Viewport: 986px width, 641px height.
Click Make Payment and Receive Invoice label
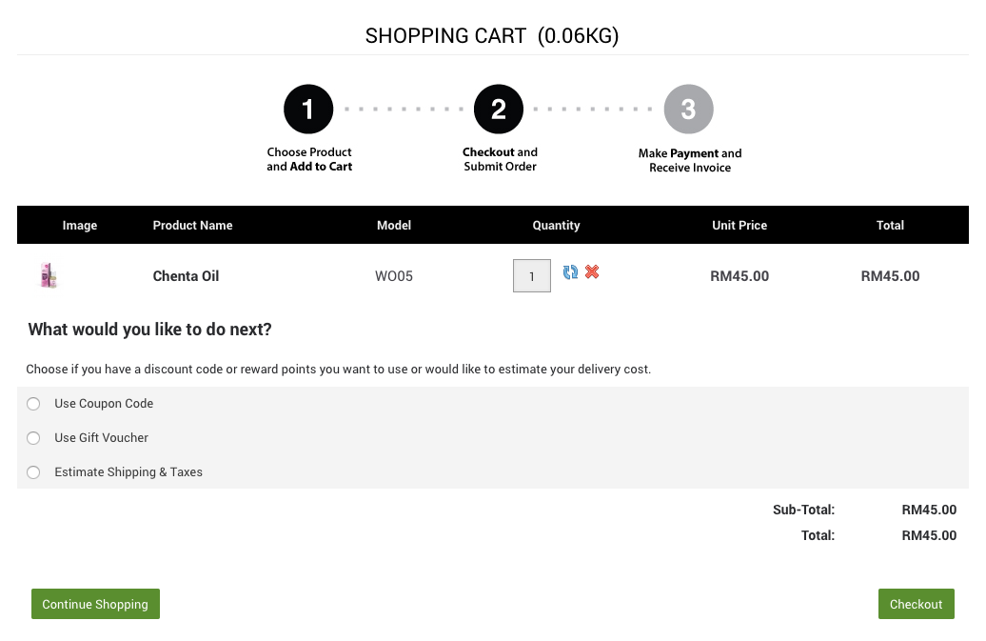[x=690, y=160]
